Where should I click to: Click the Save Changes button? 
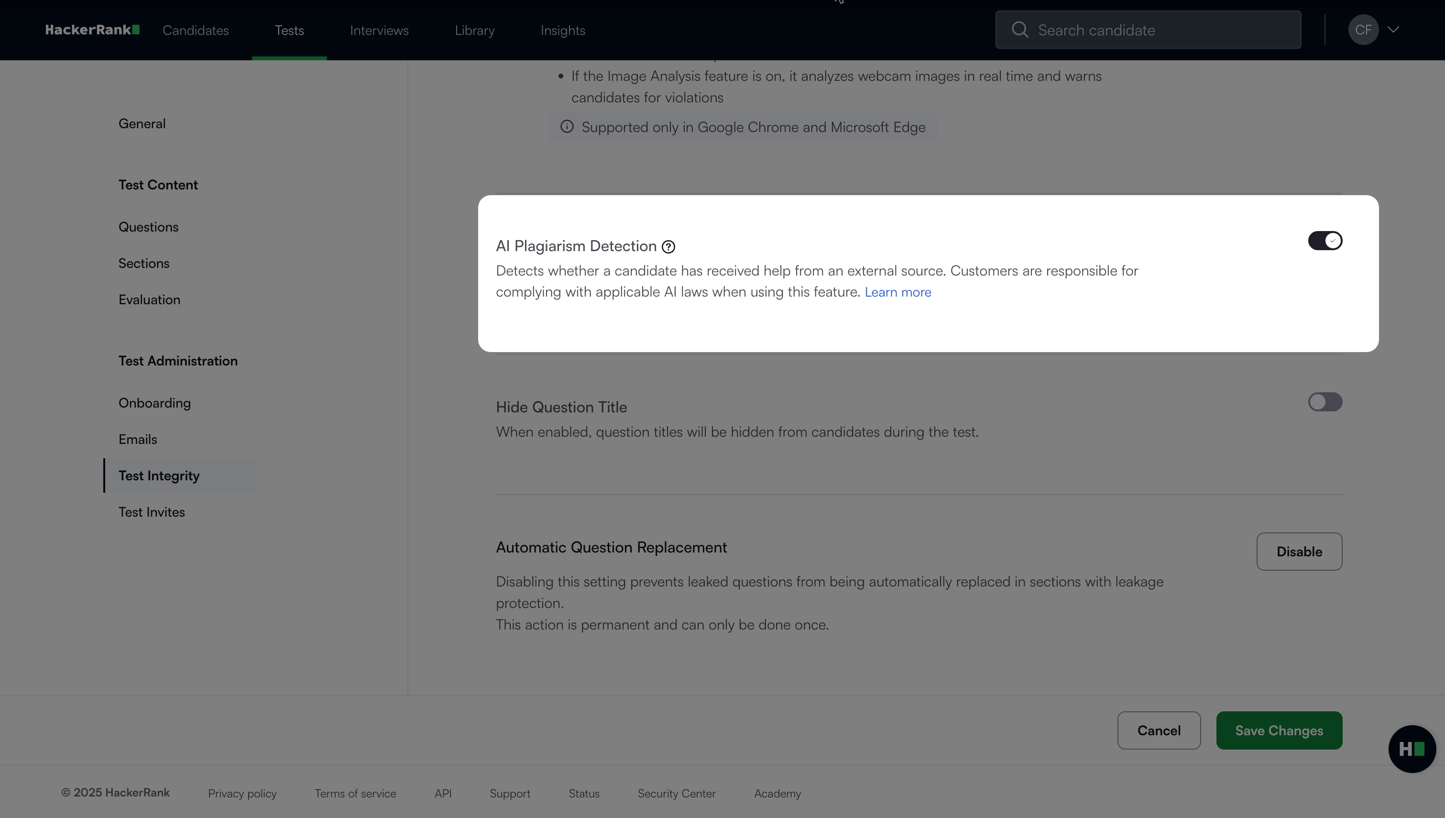(1279, 730)
